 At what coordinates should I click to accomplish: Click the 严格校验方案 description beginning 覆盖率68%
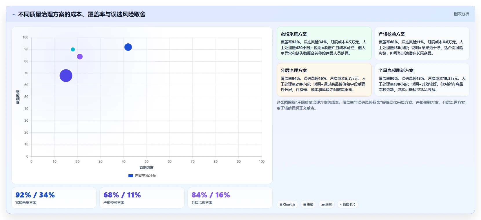tap(421, 48)
